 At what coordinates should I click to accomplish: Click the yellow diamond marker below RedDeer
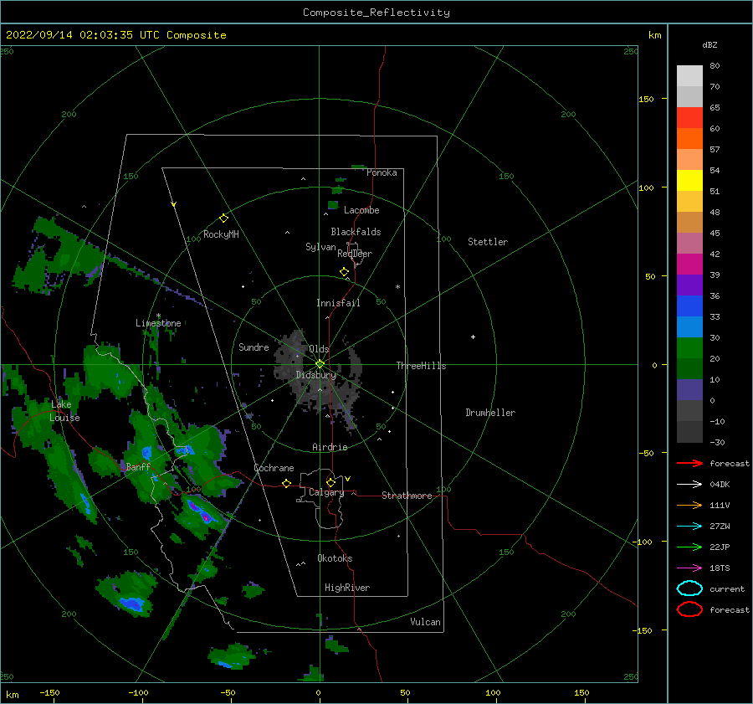[344, 272]
